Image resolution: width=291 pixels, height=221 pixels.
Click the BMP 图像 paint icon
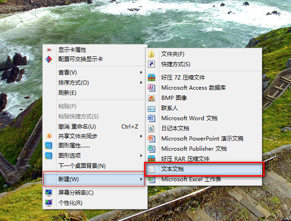(x=152, y=98)
